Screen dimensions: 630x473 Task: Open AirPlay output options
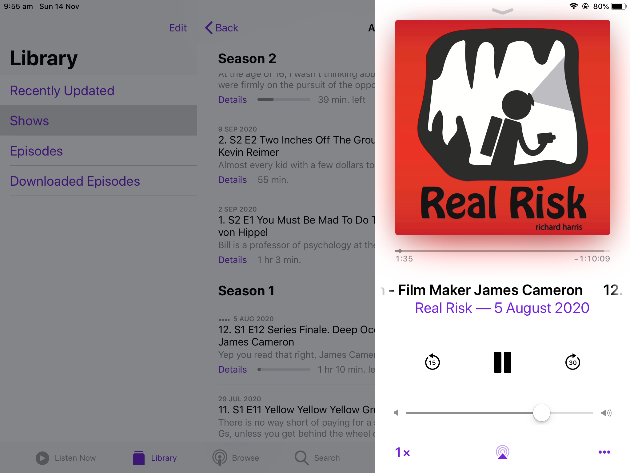point(502,452)
